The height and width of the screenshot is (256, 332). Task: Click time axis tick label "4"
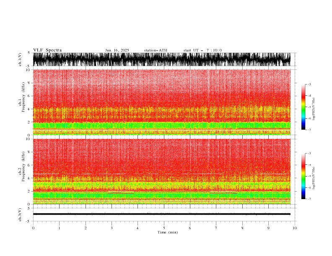(137, 228)
